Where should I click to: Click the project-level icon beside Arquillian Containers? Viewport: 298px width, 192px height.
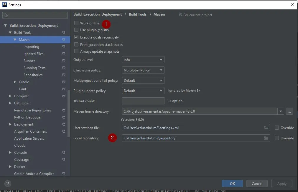click(64, 131)
